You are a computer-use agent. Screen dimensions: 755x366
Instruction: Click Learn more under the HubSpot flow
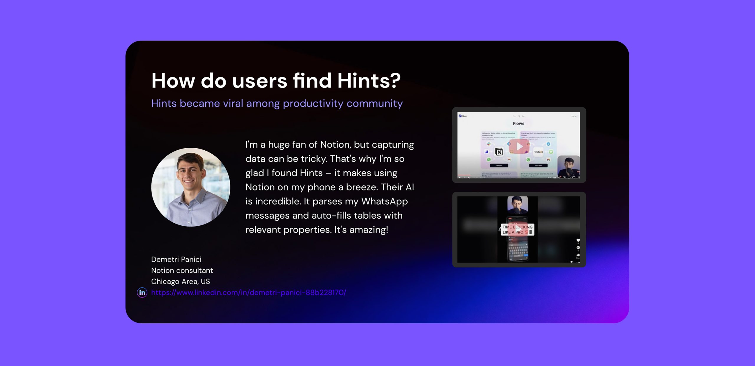(538, 166)
